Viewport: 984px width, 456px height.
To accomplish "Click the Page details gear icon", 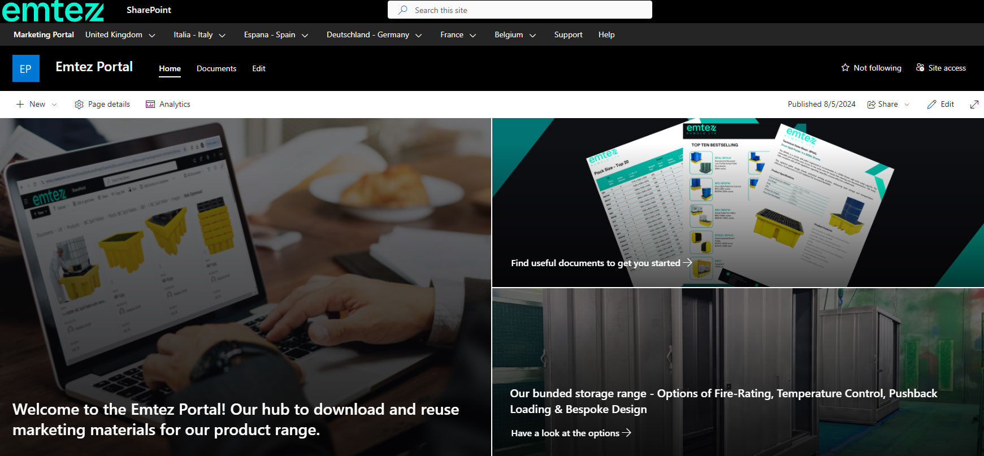I will click(79, 105).
